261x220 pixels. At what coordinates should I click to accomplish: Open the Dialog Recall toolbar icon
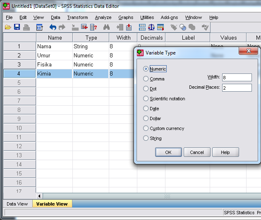[x=40, y=27]
